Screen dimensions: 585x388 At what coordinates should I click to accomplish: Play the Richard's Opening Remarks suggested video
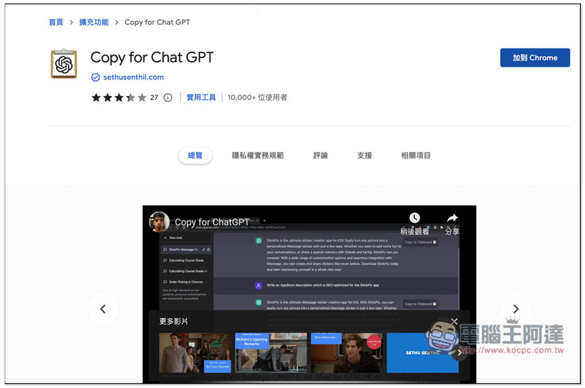(271, 352)
